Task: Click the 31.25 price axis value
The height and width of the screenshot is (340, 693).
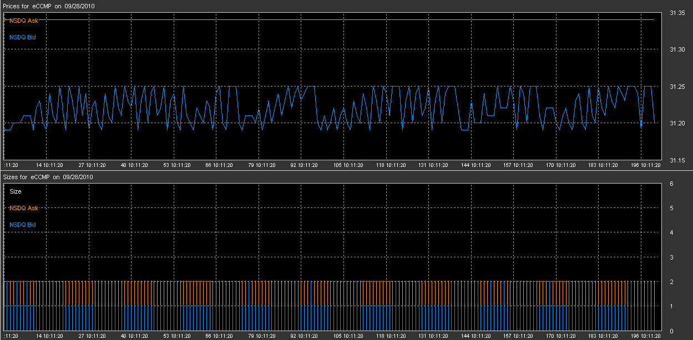Action: 676,86
